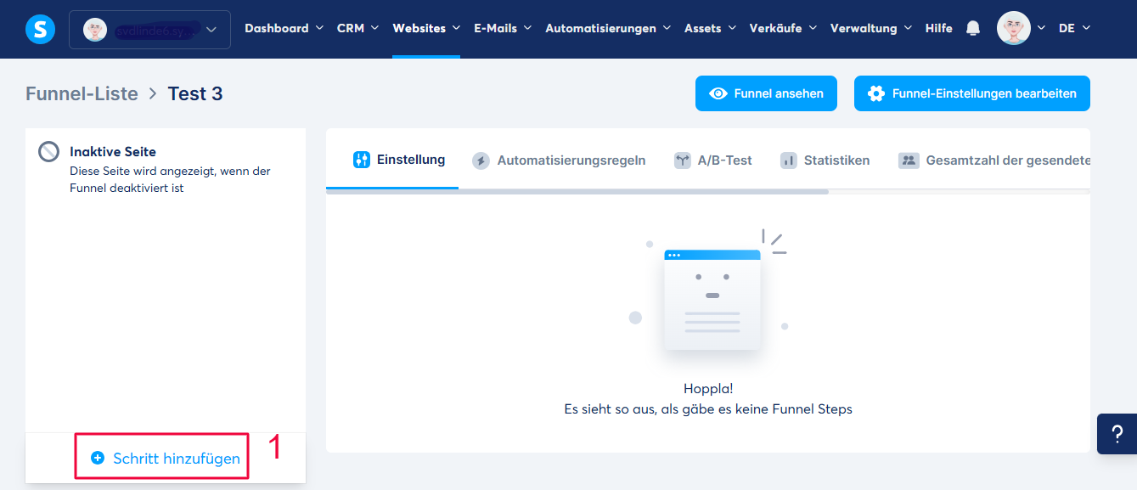Select the Inaktive Seite entry
Viewport: 1137px width, 490px height.
pyautogui.click(x=166, y=169)
